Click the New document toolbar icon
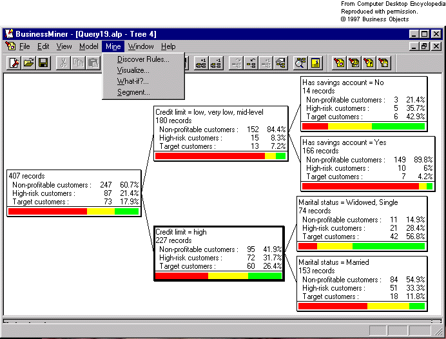This screenshot has width=446, height=339. (x=14, y=63)
